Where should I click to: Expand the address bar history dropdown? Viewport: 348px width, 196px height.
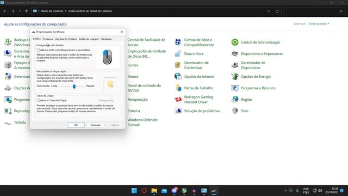click(x=269, y=11)
